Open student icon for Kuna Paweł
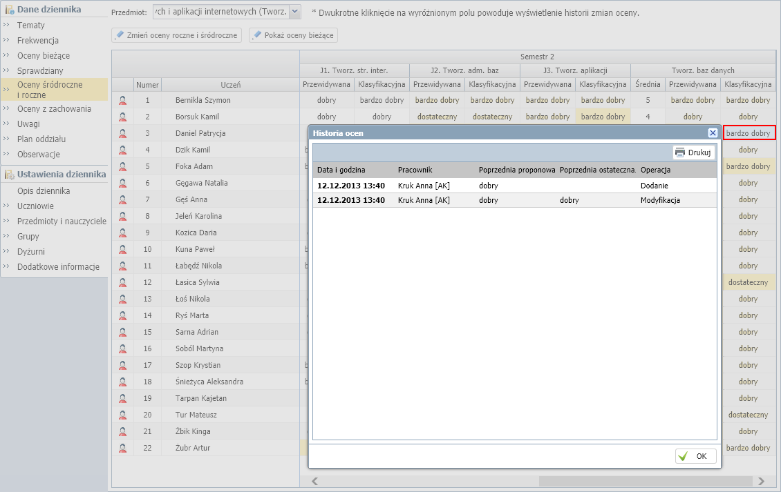 click(122, 249)
